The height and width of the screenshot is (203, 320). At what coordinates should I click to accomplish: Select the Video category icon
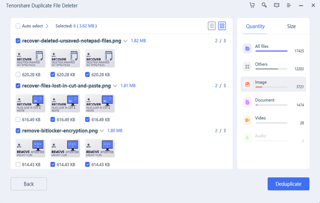[x=247, y=121]
